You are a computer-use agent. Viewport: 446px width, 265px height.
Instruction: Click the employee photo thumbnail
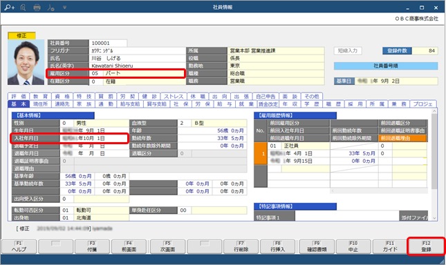pyautogui.click(x=26, y=62)
